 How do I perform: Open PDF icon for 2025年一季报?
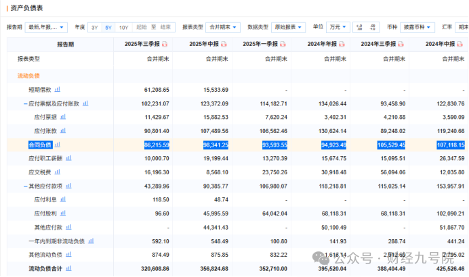point(283,44)
